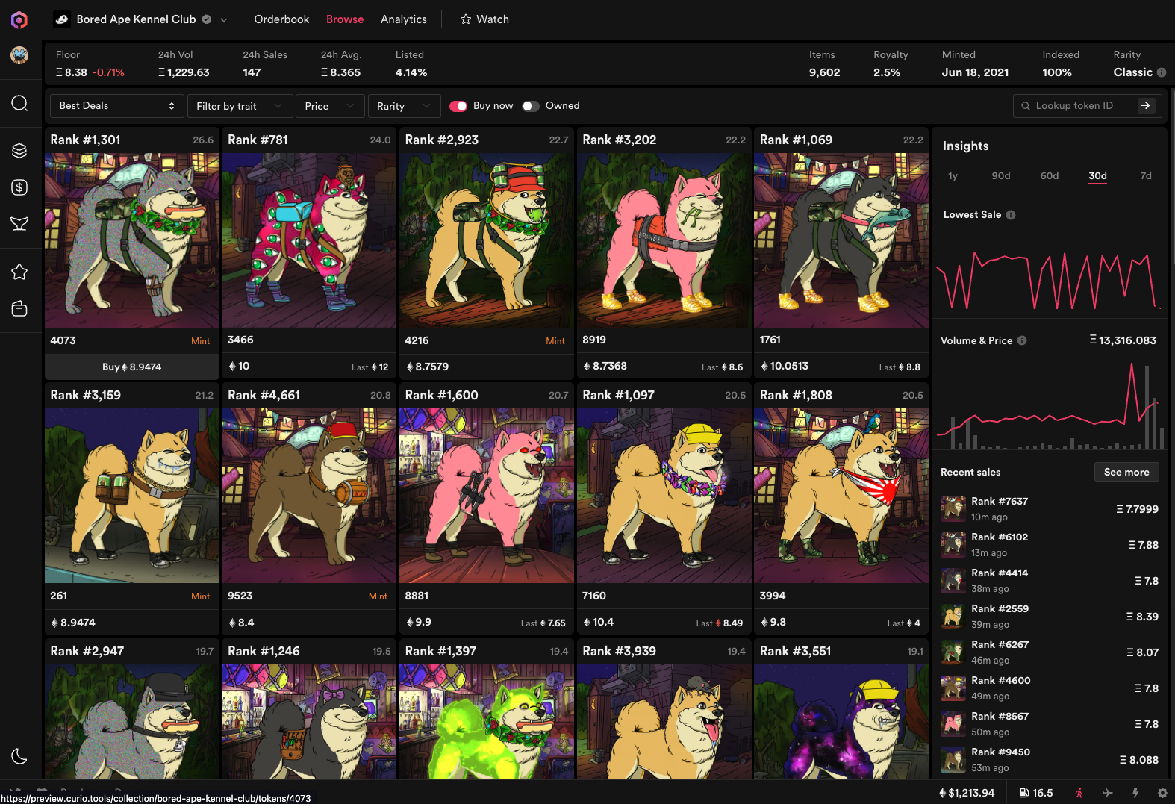Open the stacked layers collections icon
This screenshot has width=1175, height=804.
19,151
